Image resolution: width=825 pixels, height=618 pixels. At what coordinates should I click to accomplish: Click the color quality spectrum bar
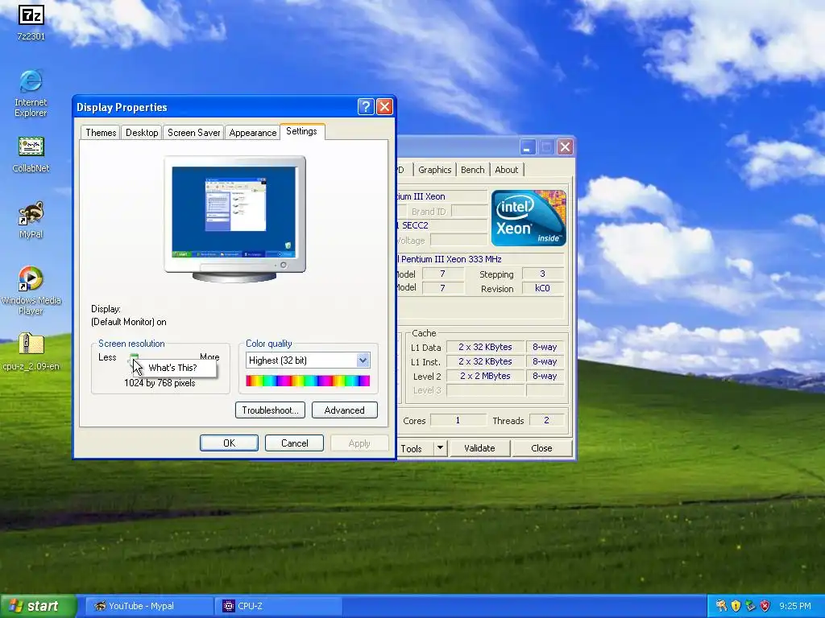(308, 381)
